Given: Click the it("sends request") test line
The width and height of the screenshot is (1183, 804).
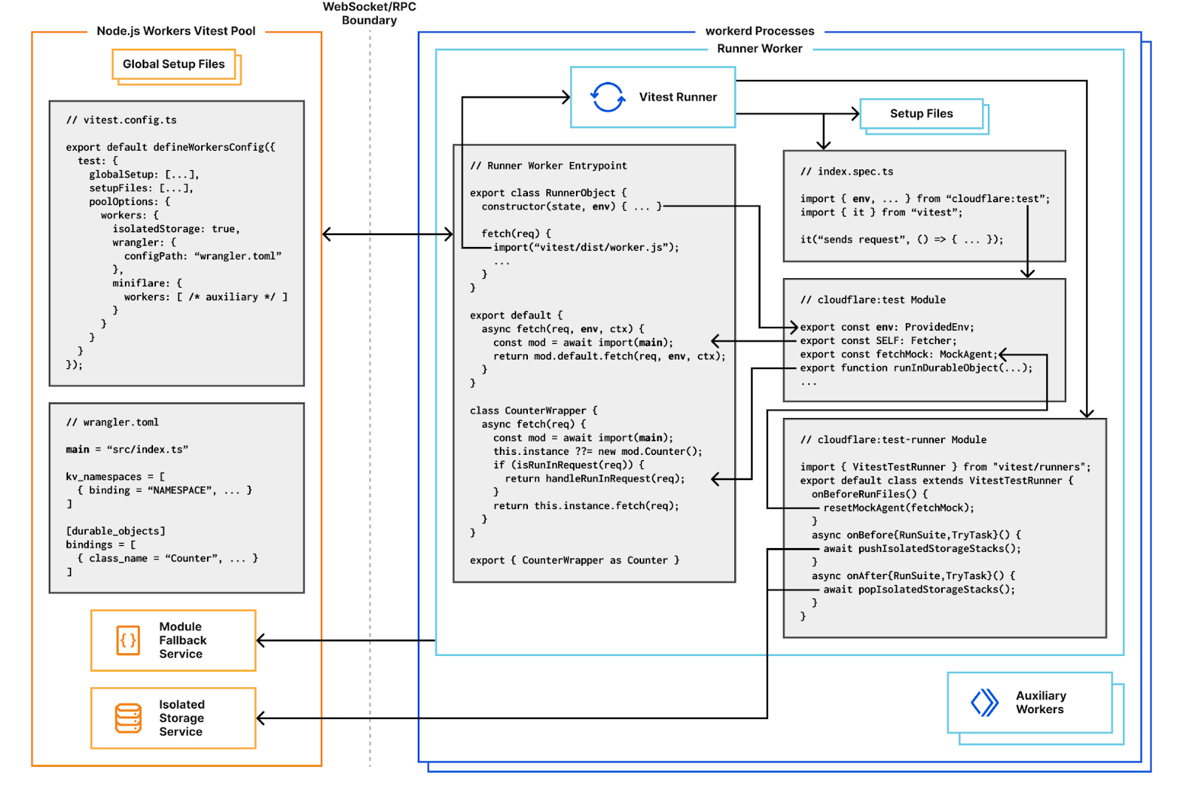Looking at the screenshot, I should click(x=902, y=240).
